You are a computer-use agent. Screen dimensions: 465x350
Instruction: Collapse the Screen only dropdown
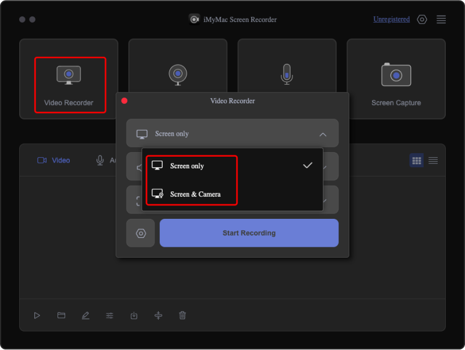(323, 134)
